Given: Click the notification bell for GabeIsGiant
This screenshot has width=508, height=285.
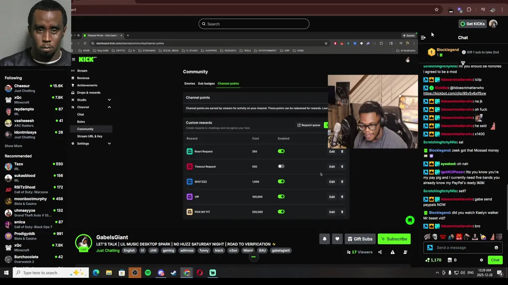Looking at the screenshot, I should pos(324,239).
